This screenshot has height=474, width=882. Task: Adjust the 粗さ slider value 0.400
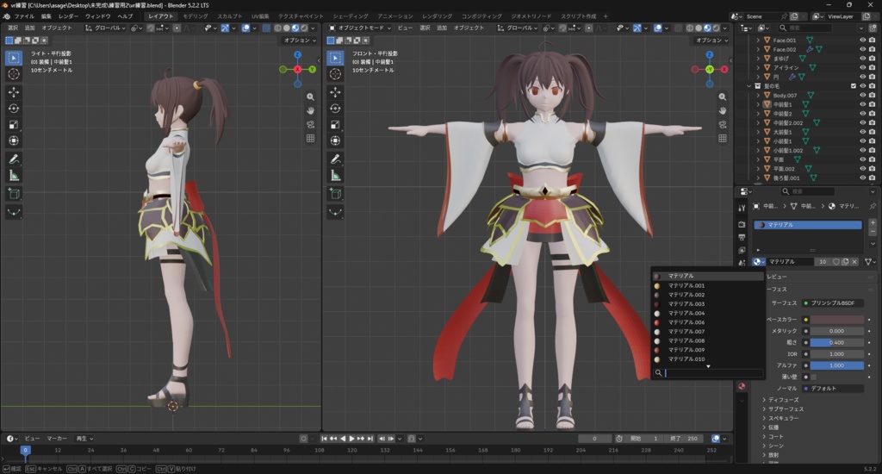[837, 342]
